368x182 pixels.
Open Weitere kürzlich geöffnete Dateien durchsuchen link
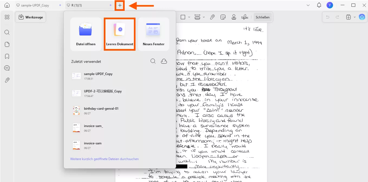(104, 159)
